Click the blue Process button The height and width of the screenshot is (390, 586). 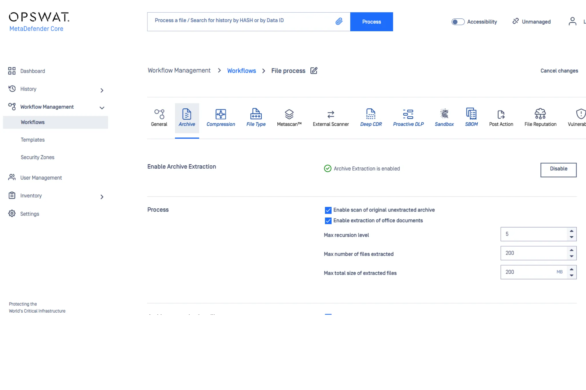pos(371,22)
